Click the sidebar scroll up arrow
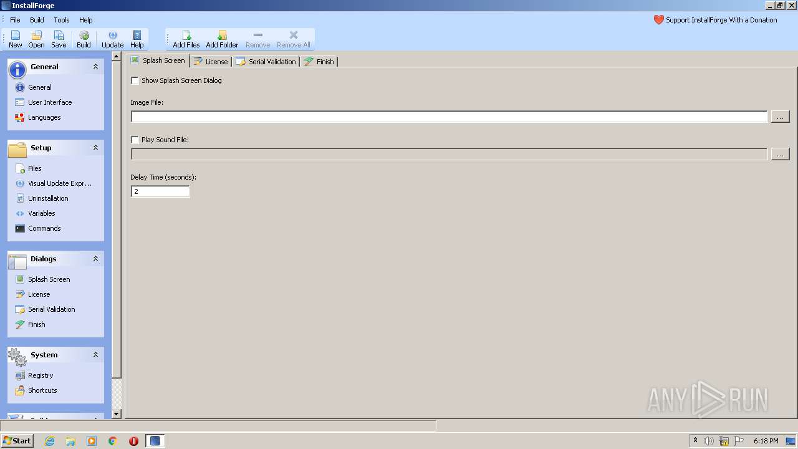The height and width of the screenshot is (449, 798). tap(117, 56)
